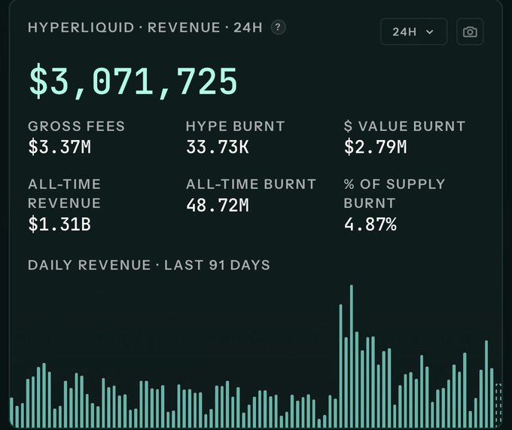Image resolution: width=512 pixels, height=430 pixels.
Task: Select the $3,071,725 revenue figure
Action: coord(133,81)
